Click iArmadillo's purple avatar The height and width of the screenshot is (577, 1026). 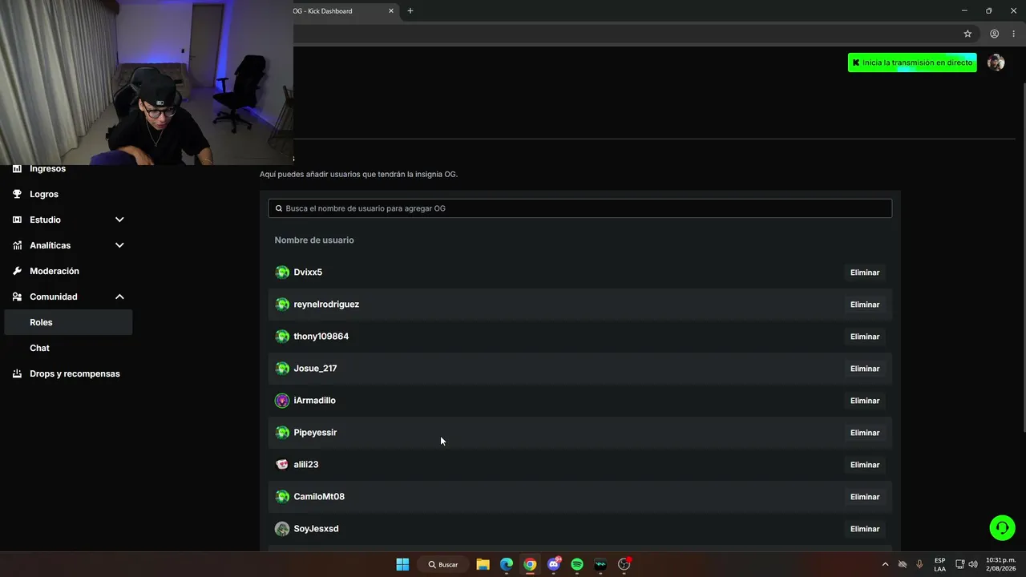(282, 401)
